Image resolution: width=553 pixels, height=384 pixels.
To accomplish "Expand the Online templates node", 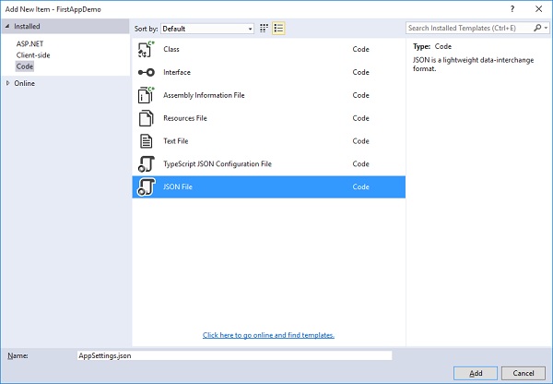I will click(9, 83).
